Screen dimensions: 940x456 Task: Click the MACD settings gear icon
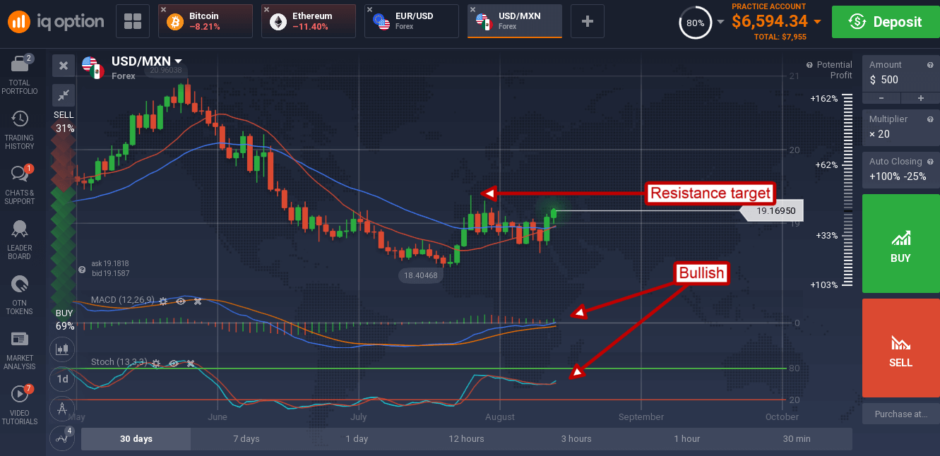pyautogui.click(x=163, y=301)
